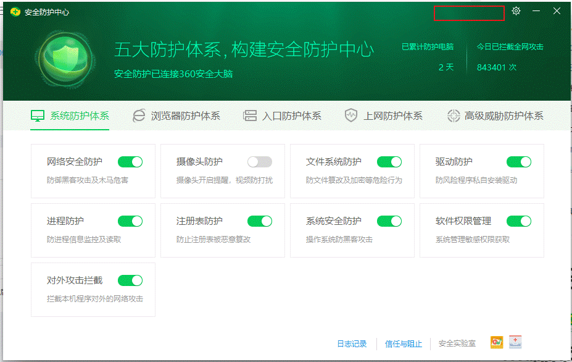The image size is (572, 362).
Task: Go to the 上网防护体系 tab
Action: [x=383, y=116]
